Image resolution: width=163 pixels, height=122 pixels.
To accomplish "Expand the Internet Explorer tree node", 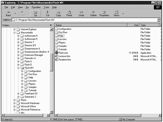I will click(14, 29).
